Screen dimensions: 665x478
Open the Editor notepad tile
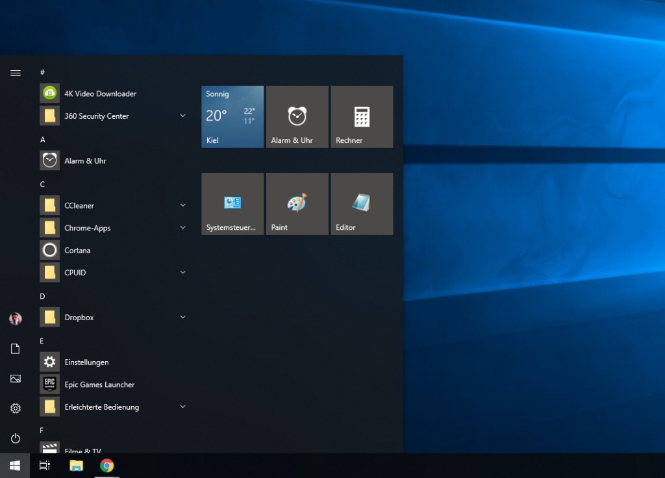click(362, 204)
